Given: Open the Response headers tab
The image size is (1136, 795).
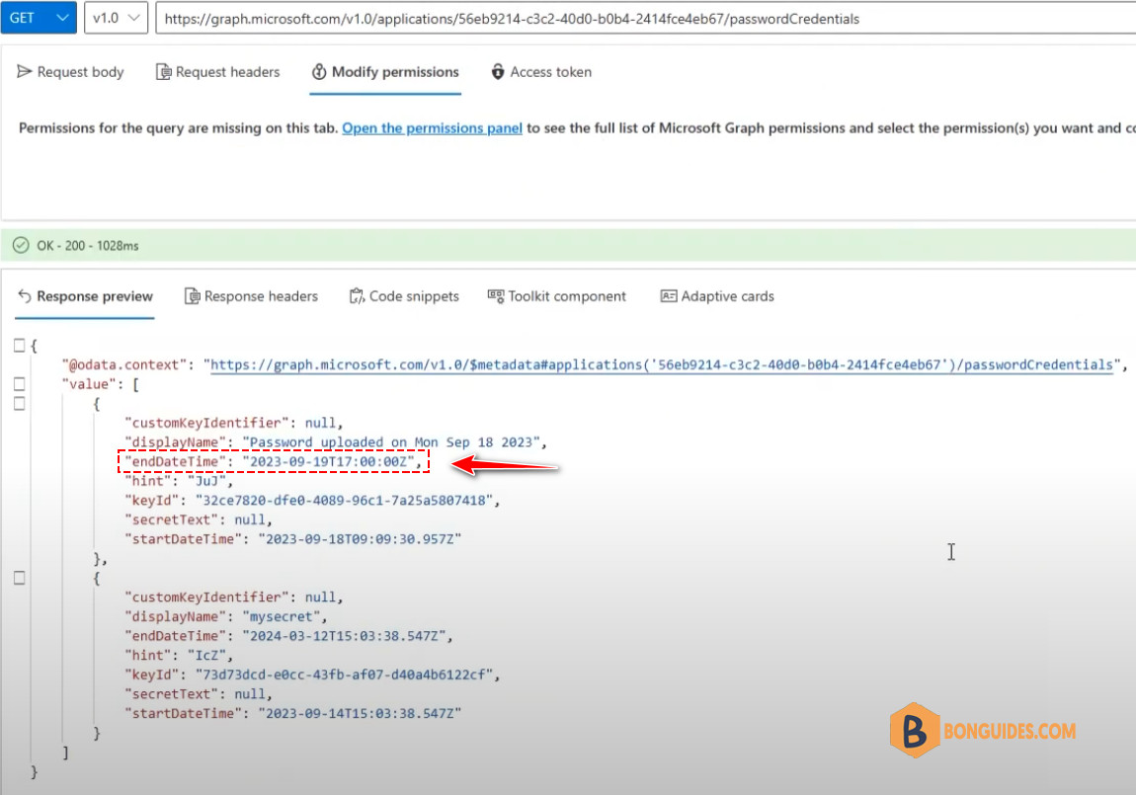Looking at the screenshot, I should pyautogui.click(x=251, y=296).
